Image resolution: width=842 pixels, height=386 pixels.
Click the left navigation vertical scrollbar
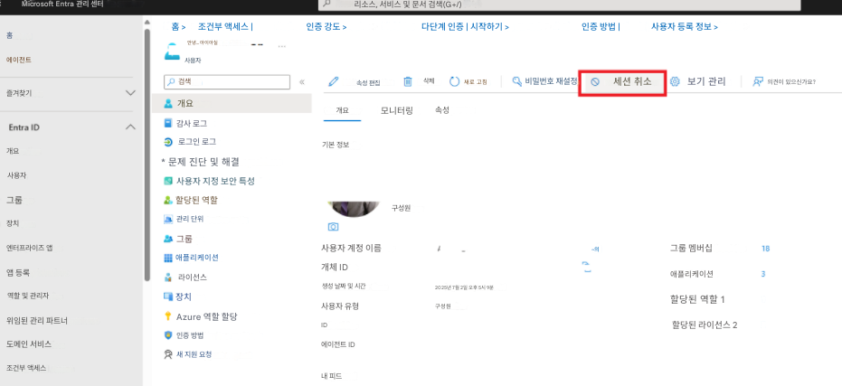coord(147,155)
